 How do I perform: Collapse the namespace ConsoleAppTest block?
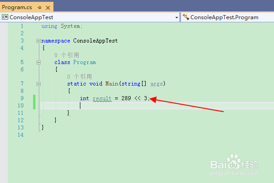click(38, 41)
